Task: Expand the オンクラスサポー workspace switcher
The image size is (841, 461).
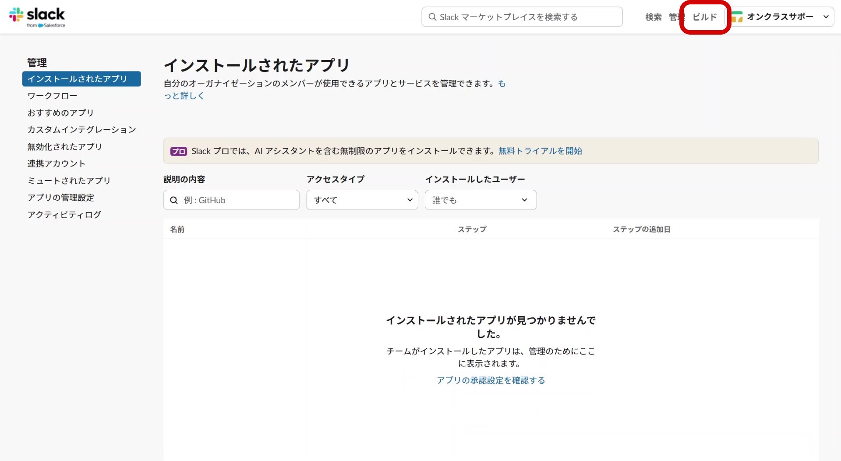Action: [826, 17]
